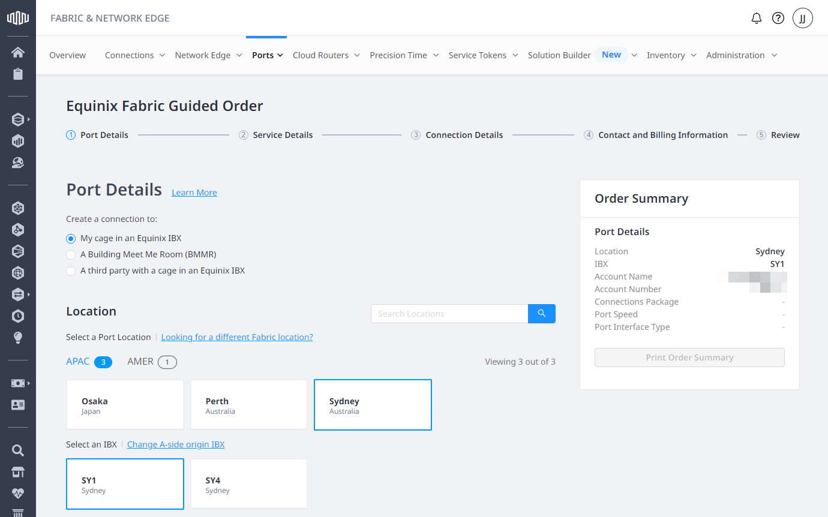
Task: Click the blue search locations button
Action: [542, 314]
